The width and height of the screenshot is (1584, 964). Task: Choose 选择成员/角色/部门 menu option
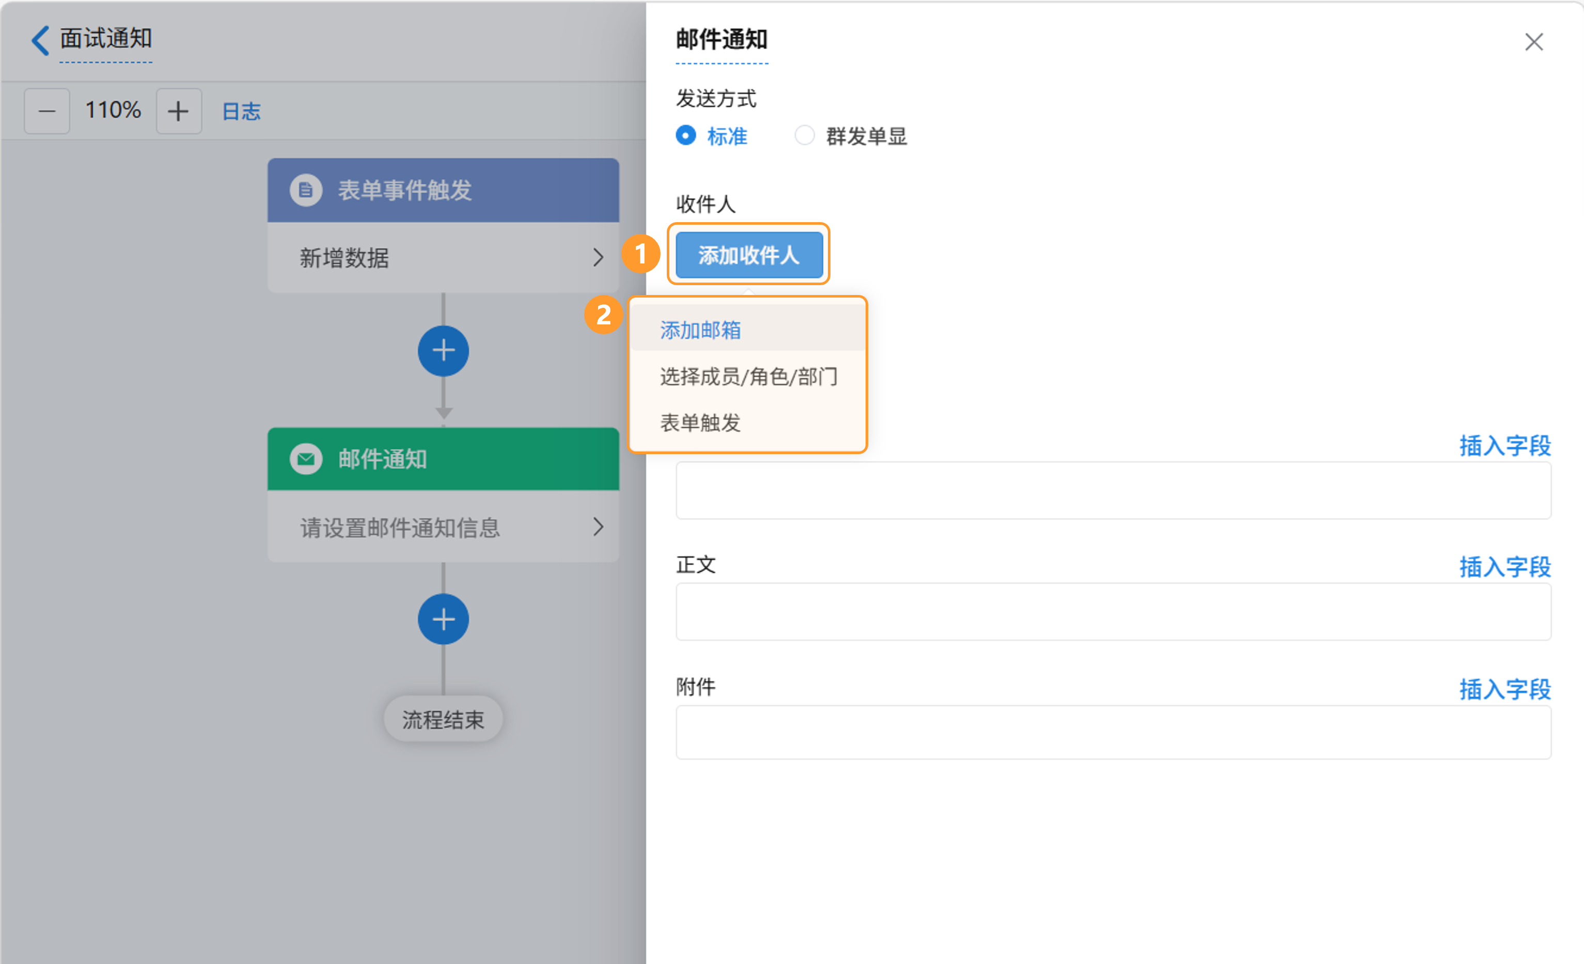coord(748,377)
